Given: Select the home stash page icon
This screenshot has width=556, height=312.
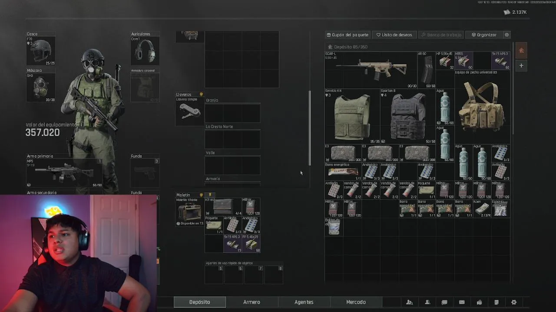Looking at the screenshot, I should 521,51.
